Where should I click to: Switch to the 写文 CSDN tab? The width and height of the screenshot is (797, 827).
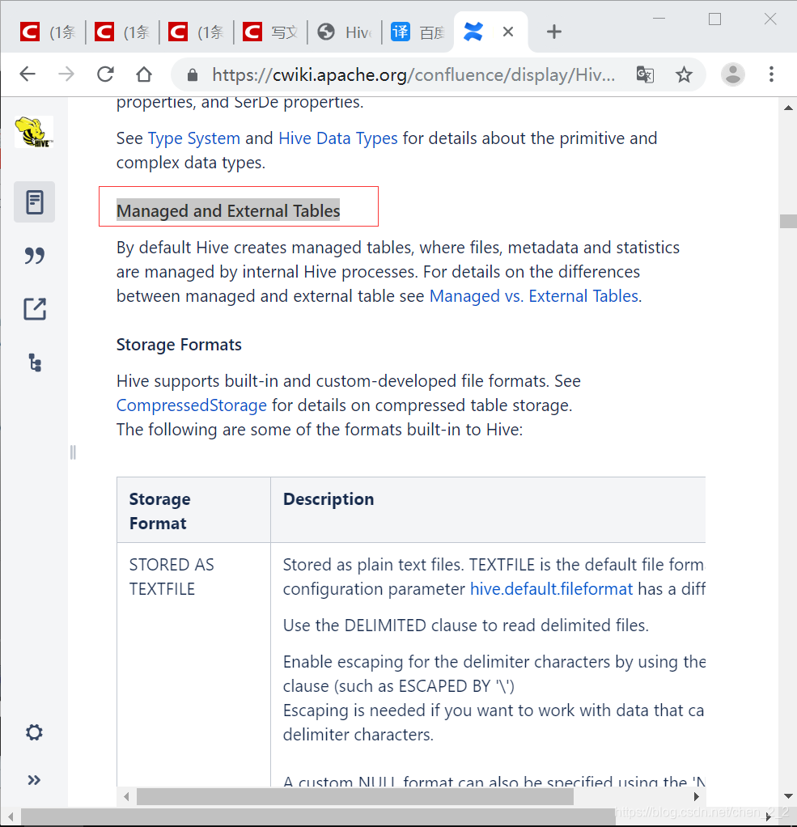(270, 32)
